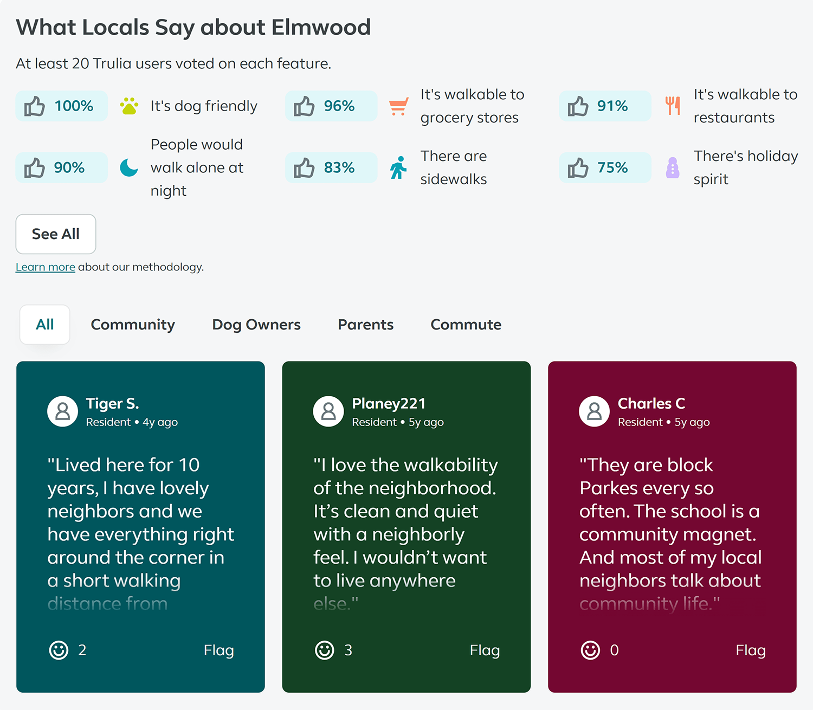Click the crescent moon night icon

pos(129,167)
